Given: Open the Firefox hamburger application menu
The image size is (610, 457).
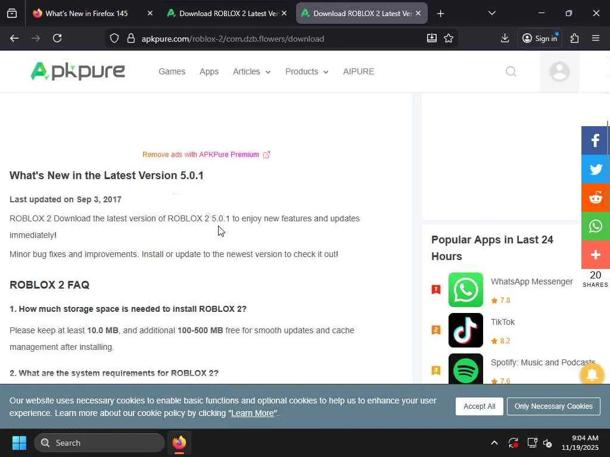Looking at the screenshot, I should click(596, 38).
